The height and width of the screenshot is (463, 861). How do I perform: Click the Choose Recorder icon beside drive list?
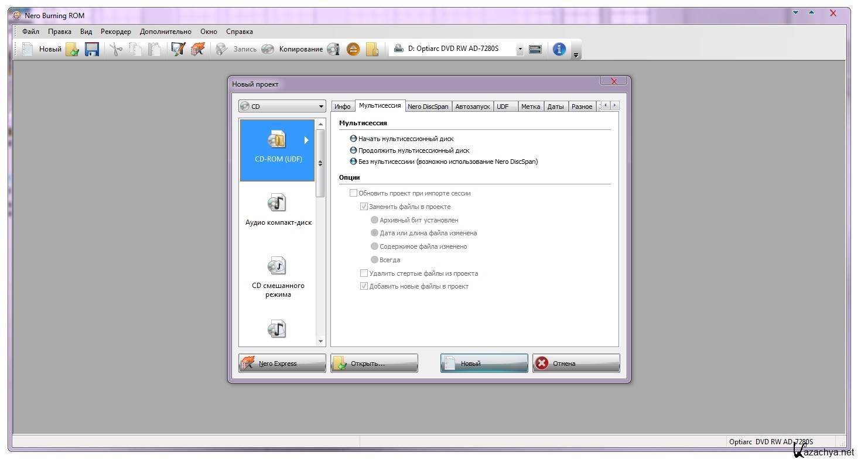535,49
